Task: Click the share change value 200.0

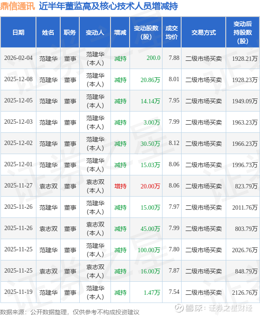Action: (153, 58)
